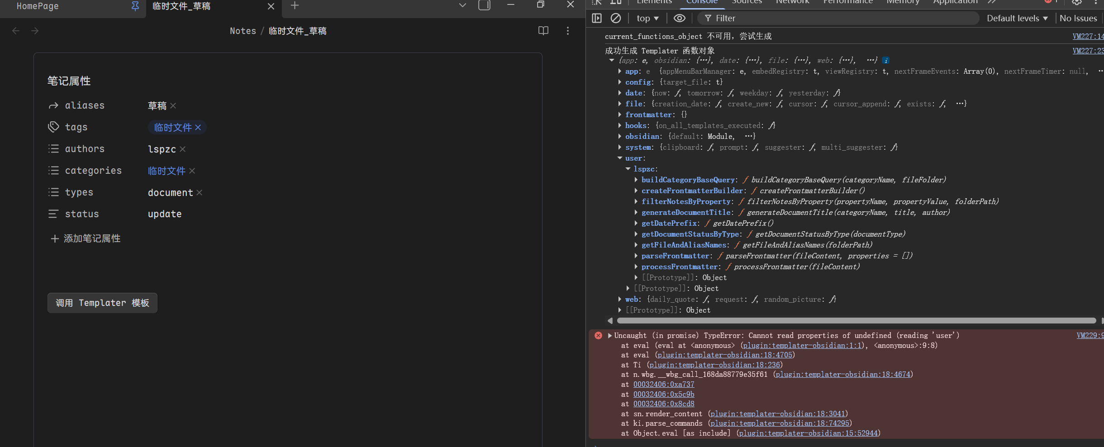Remove the 草稿 alias value

pyautogui.click(x=173, y=105)
